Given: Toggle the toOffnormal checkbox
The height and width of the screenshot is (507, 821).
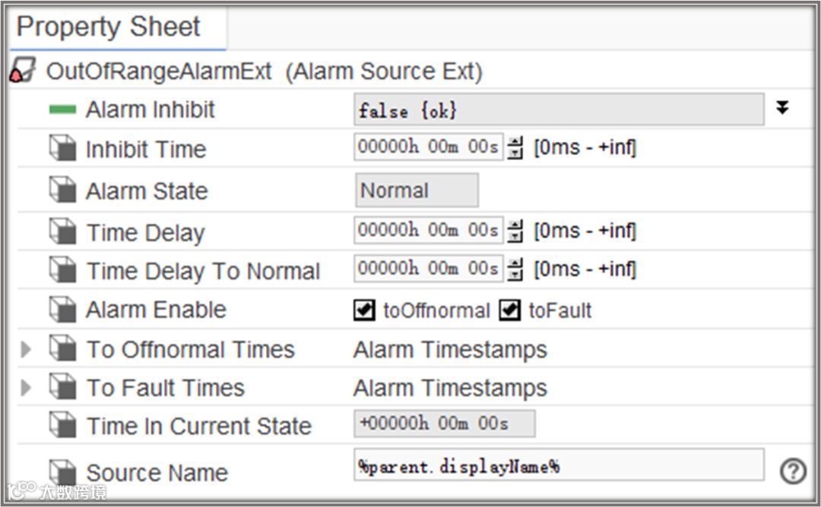Looking at the screenshot, I should pyautogui.click(x=364, y=310).
